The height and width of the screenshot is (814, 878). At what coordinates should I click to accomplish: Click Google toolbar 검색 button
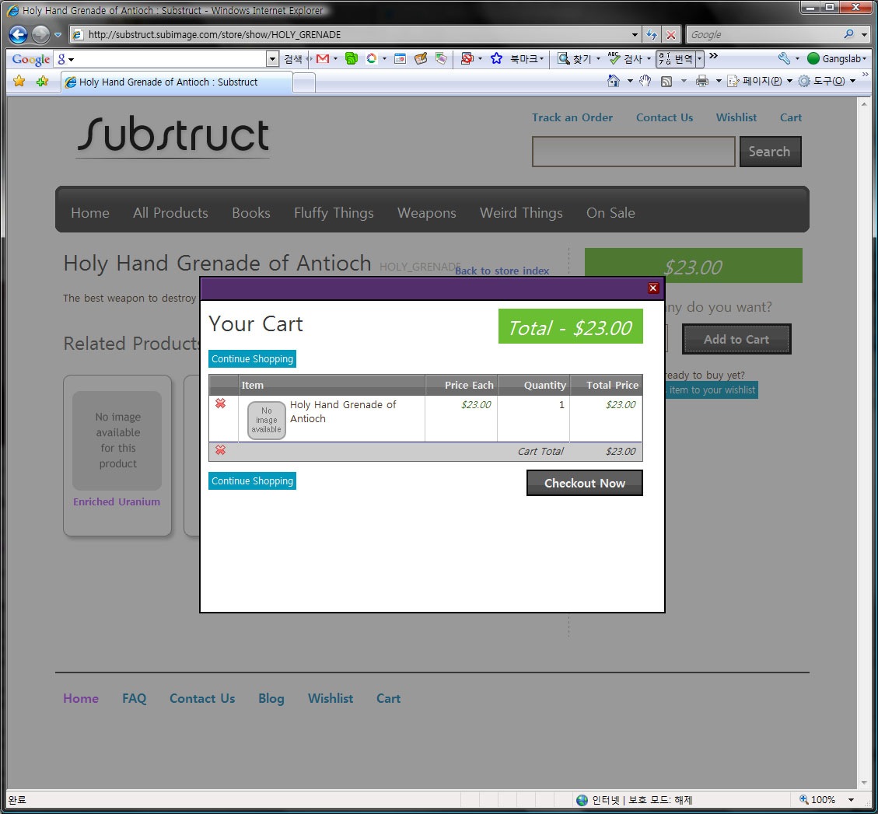click(x=293, y=59)
